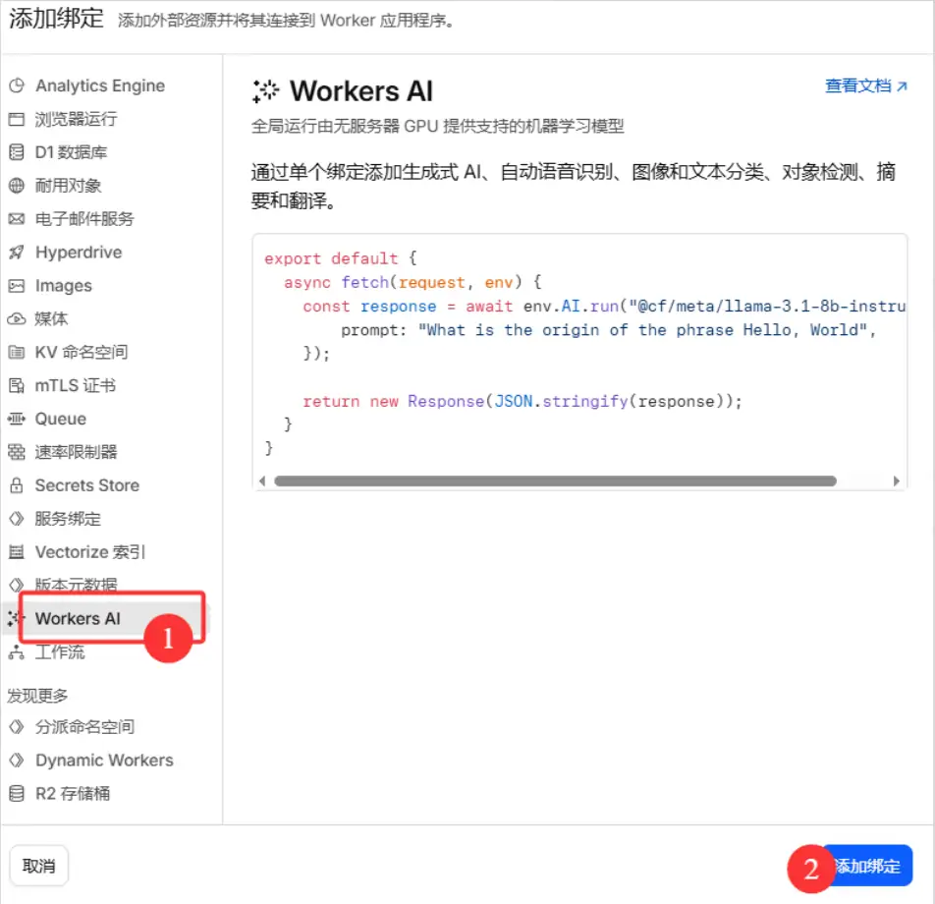Click the mTLS 证书 certificate icon
Viewport: 935px width, 904px height.
[x=17, y=385]
